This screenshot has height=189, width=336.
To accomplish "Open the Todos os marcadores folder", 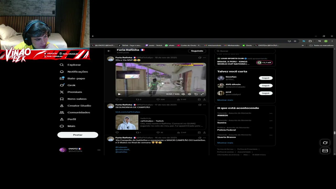I will 322,45.
